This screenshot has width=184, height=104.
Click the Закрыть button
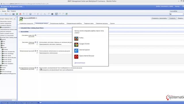[180, 18]
